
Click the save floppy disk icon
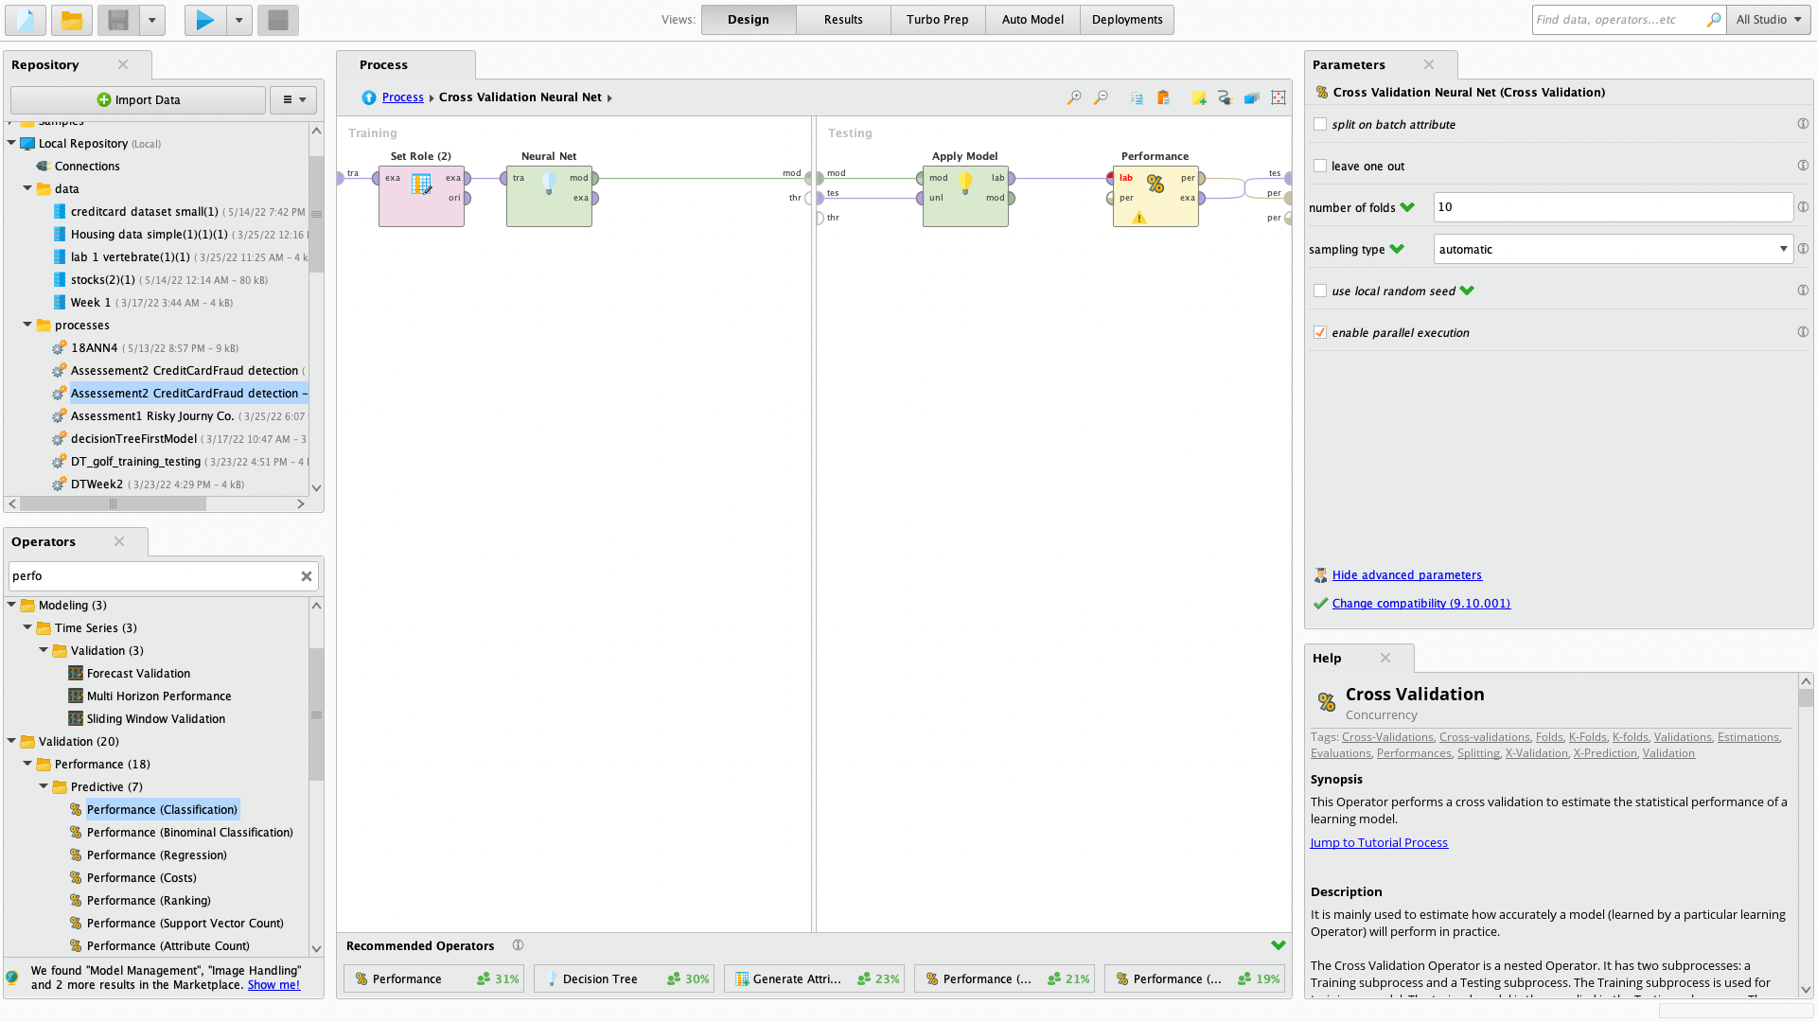point(118,20)
